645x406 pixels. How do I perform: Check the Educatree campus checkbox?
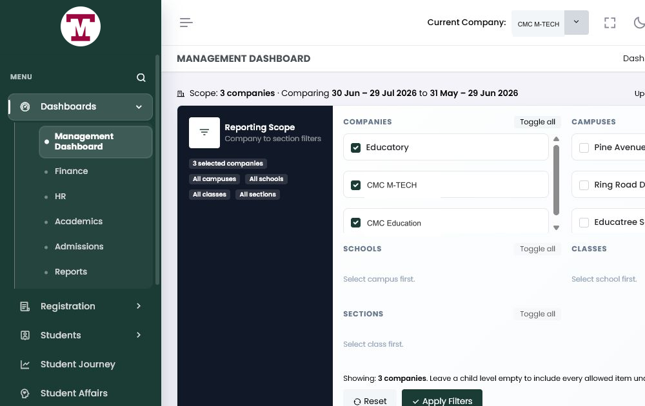pyautogui.click(x=584, y=222)
